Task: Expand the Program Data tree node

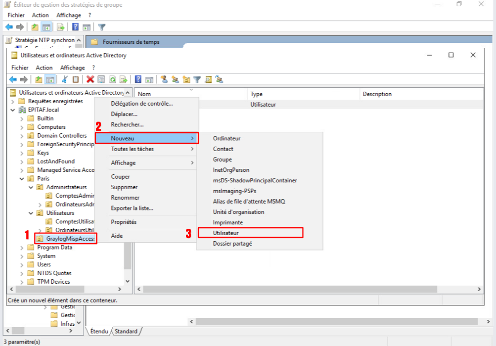Action: [x=21, y=248]
